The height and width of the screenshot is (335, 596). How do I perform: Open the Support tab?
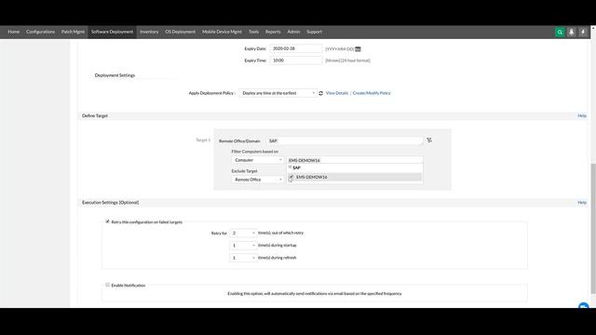[314, 32]
